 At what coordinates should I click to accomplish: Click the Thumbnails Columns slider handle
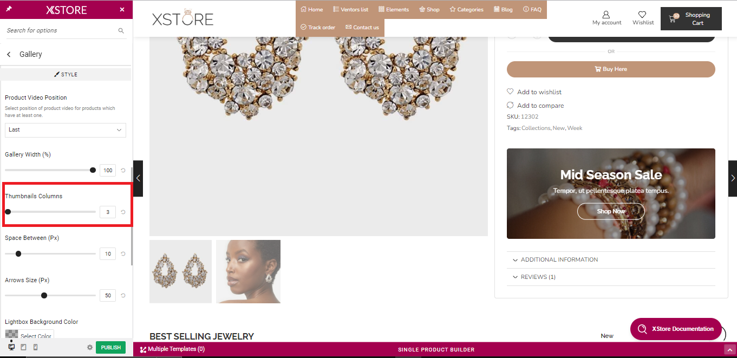click(x=8, y=212)
